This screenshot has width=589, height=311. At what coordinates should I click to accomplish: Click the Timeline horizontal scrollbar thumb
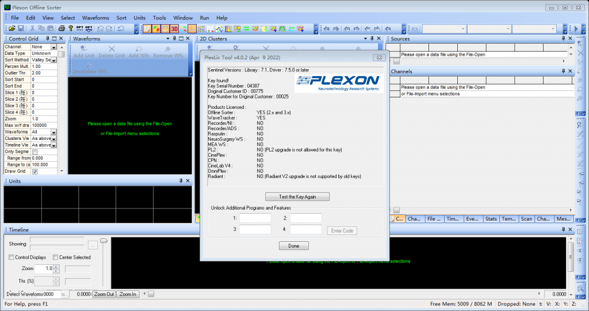click(151, 294)
